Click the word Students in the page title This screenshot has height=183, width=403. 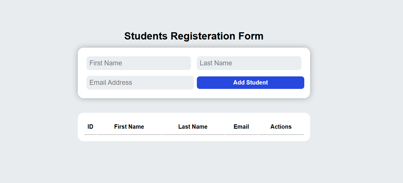(x=146, y=36)
